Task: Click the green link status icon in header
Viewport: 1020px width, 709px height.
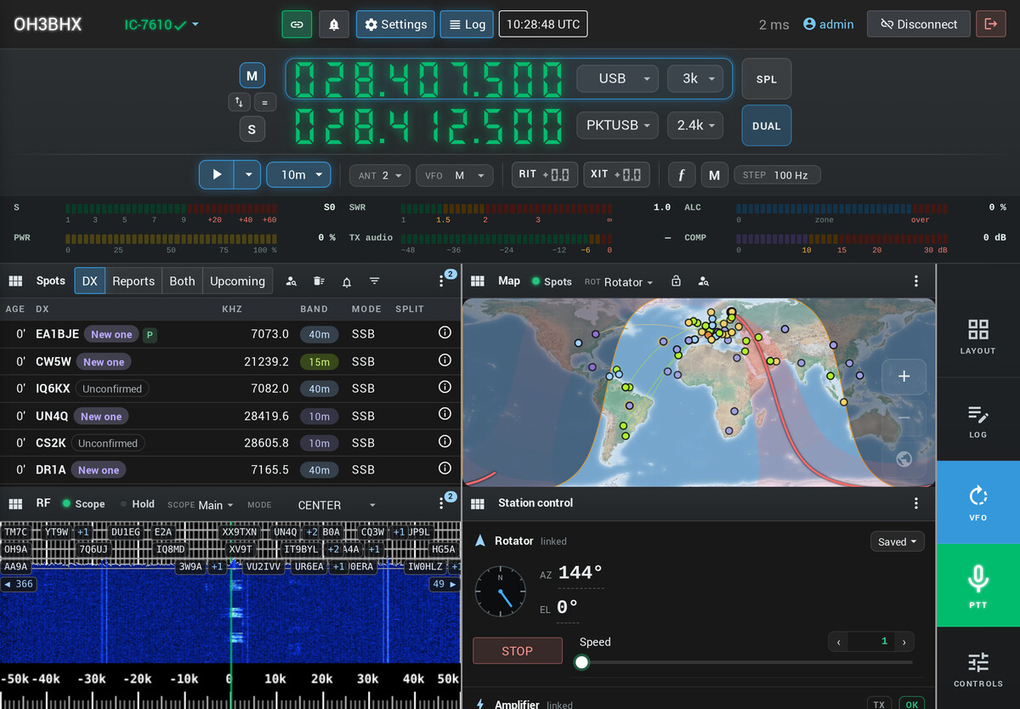Action: click(x=297, y=25)
